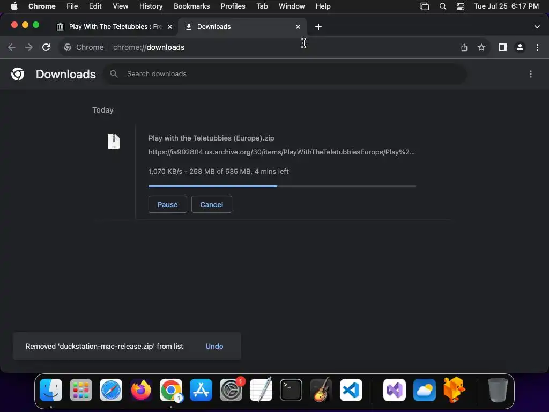Screen dimensions: 549x412
Task: Open the Bookmarks menu
Action: (x=192, y=6)
